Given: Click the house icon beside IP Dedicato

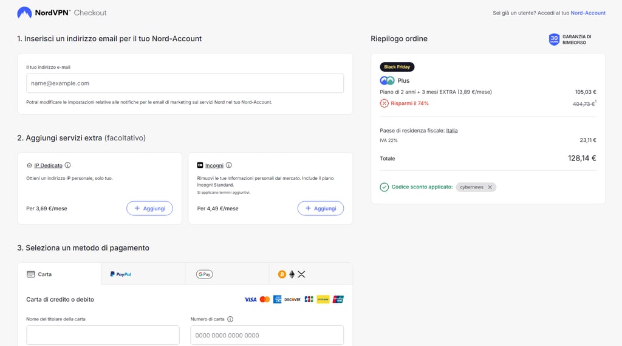Looking at the screenshot, I should pyautogui.click(x=29, y=165).
